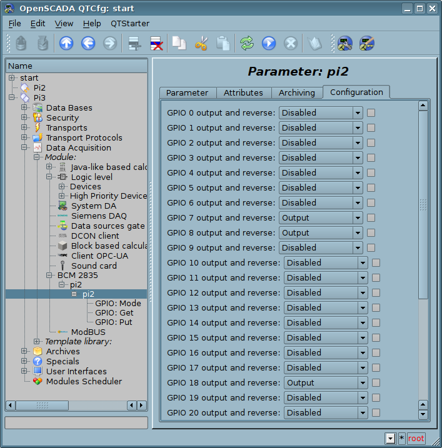Open the GPIO 8 output mode dropdown
Screen dimensions: 442x448
[x=321, y=233]
